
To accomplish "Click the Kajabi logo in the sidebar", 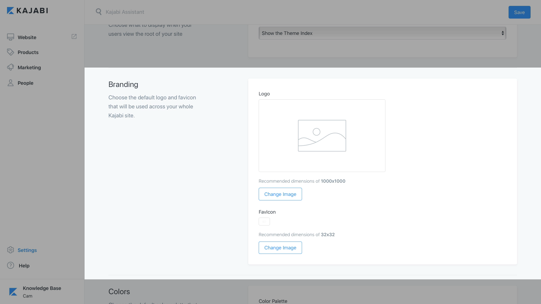I will point(27,11).
